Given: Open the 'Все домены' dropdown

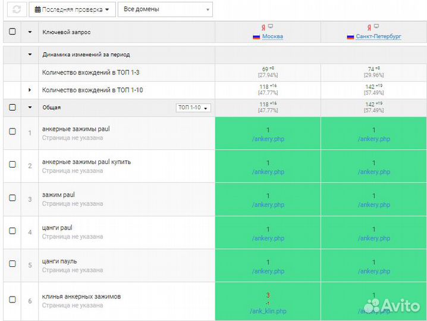Looking at the screenshot, I should click(x=165, y=10).
